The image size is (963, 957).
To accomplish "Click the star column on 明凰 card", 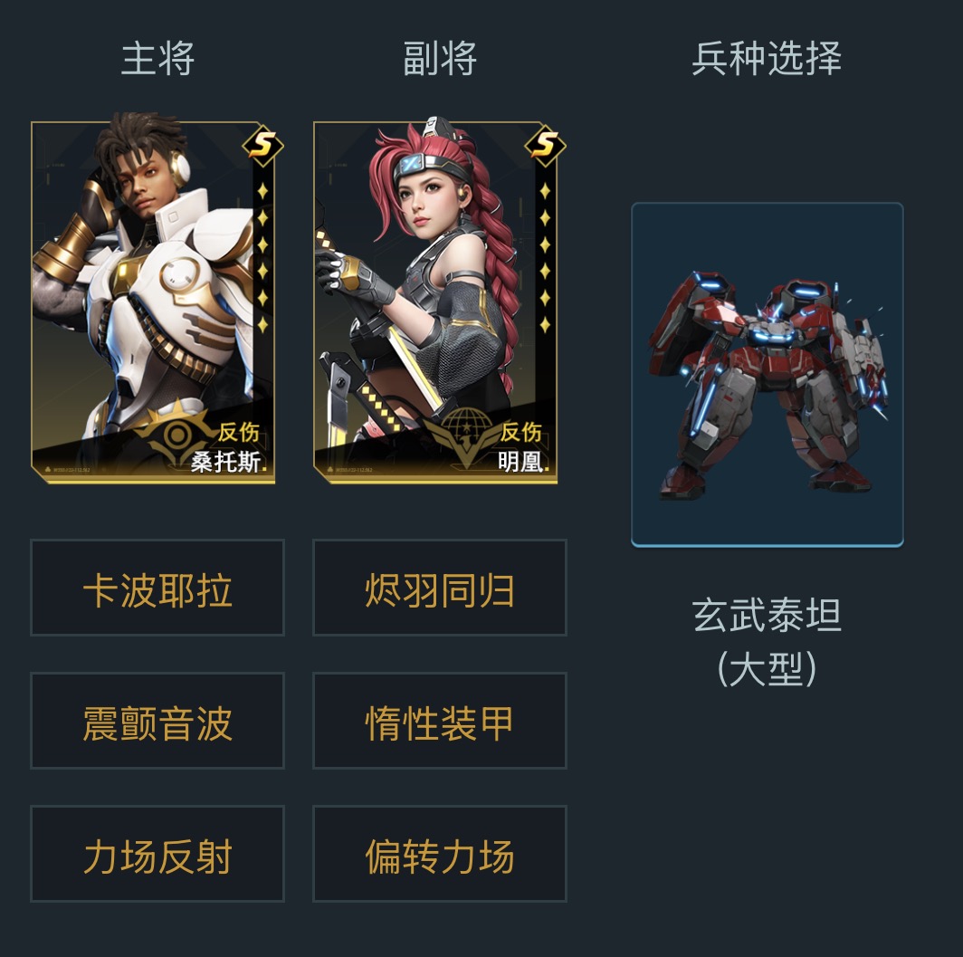I will click(x=545, y=257).
